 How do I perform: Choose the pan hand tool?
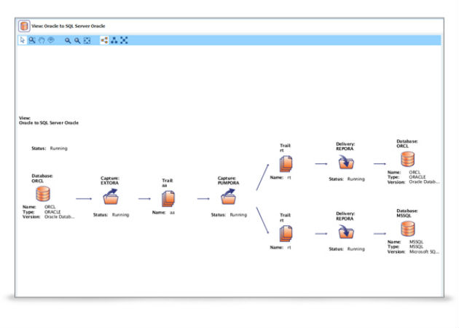[42, 41]
